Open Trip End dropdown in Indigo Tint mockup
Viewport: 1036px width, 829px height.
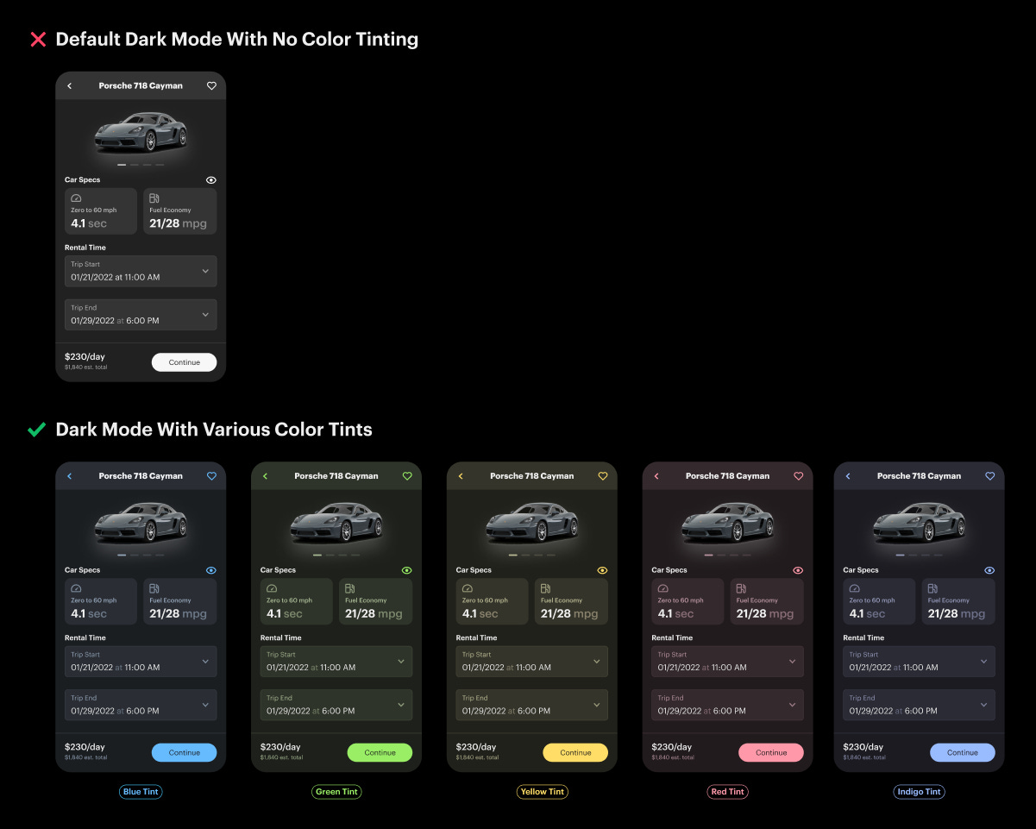919,705
